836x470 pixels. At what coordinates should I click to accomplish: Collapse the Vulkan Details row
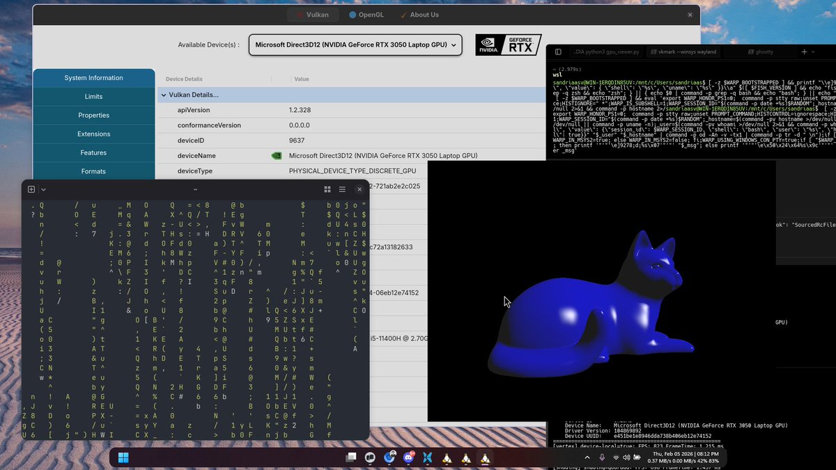[x=164, y=95]
